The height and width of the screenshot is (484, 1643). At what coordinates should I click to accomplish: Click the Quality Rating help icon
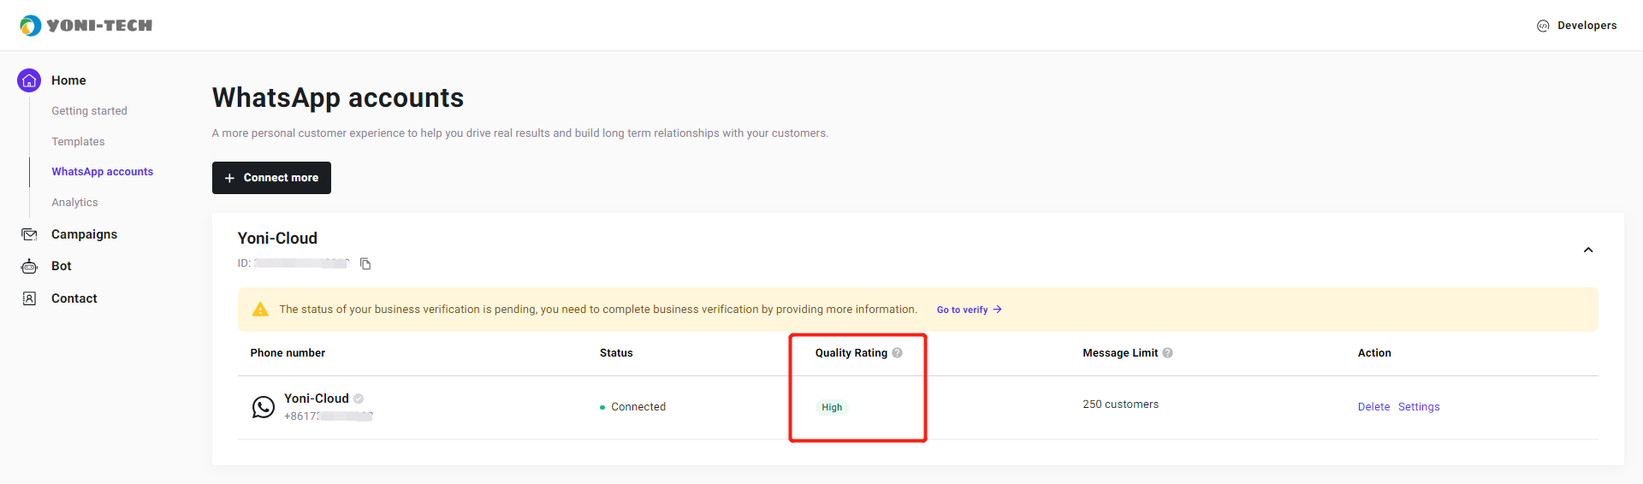tap(897, 353)
